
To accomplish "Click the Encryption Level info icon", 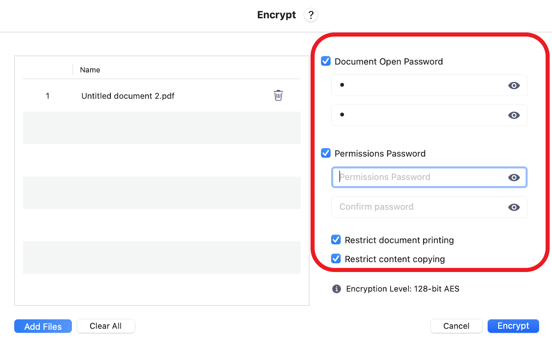I will pyautogui.click(x=336, y=289).
